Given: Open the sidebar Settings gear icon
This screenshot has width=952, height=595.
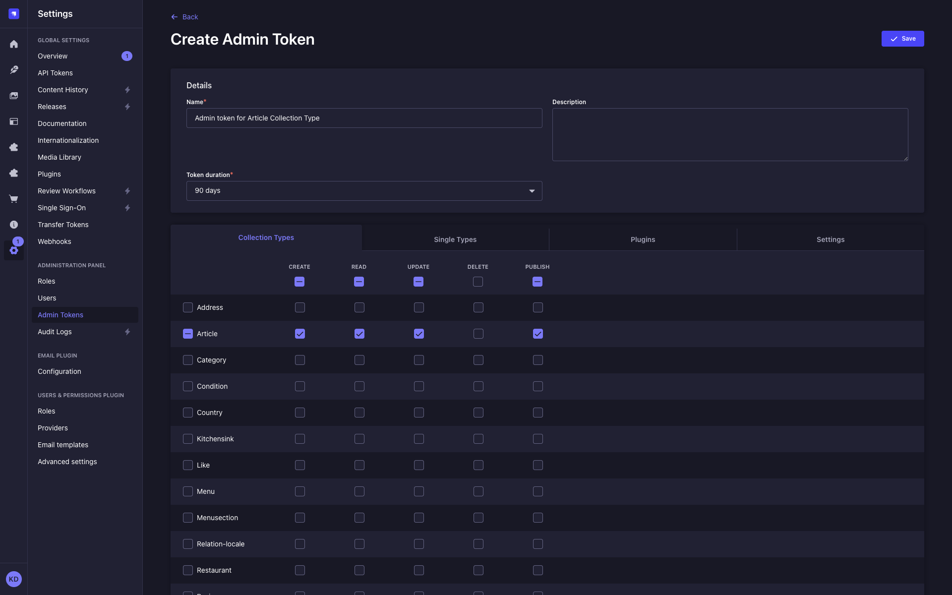Looking at the screenshot, I should (14, 250).
